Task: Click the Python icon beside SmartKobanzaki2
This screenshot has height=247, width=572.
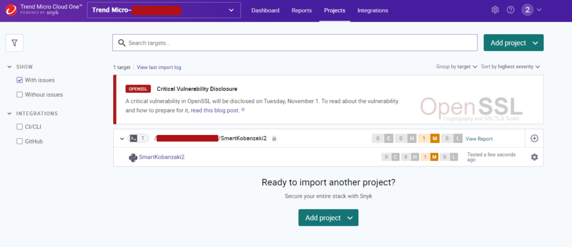Action: [133, 158]
